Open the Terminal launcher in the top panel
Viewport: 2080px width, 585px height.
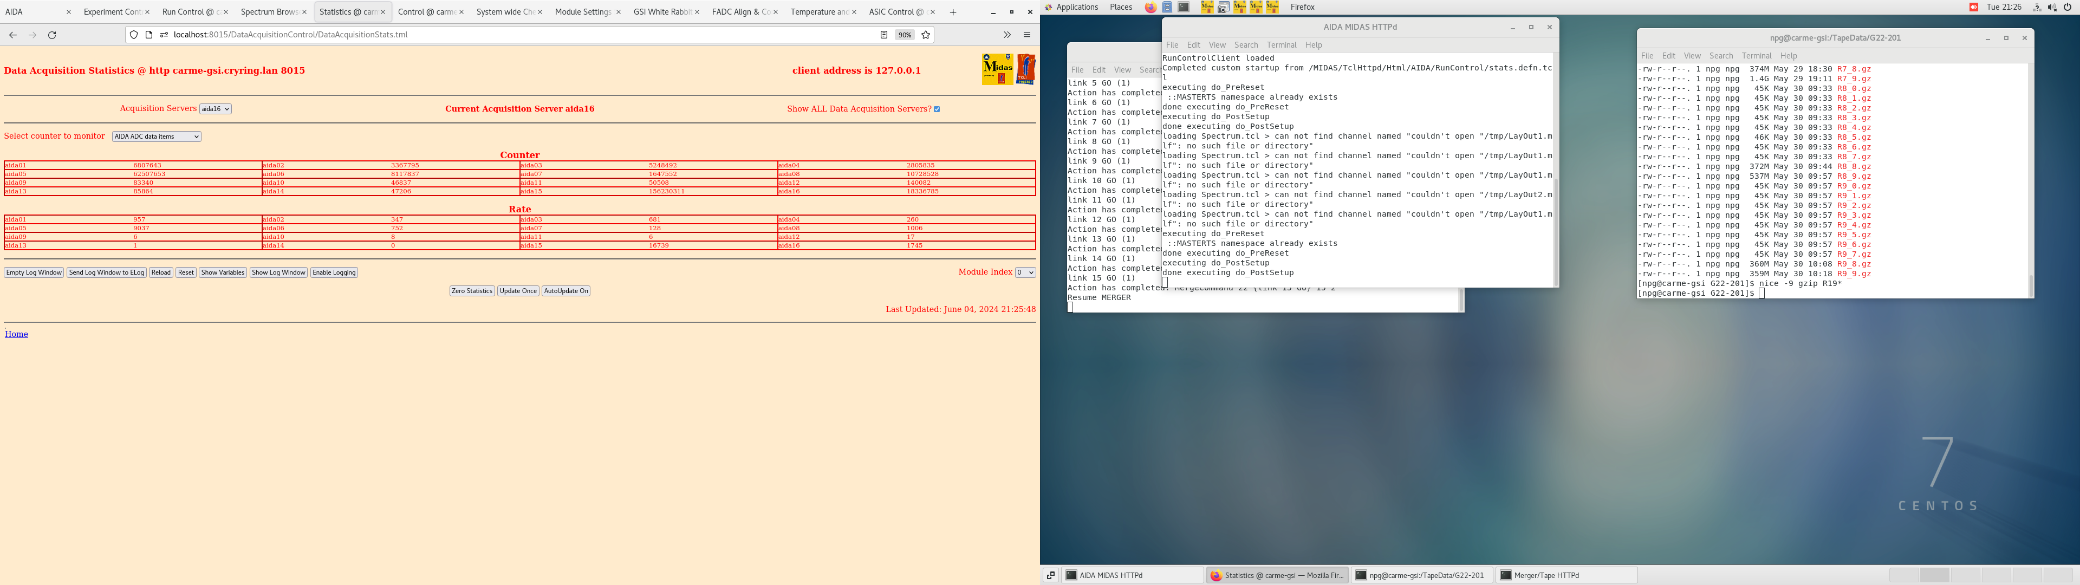pos(1184,7)
